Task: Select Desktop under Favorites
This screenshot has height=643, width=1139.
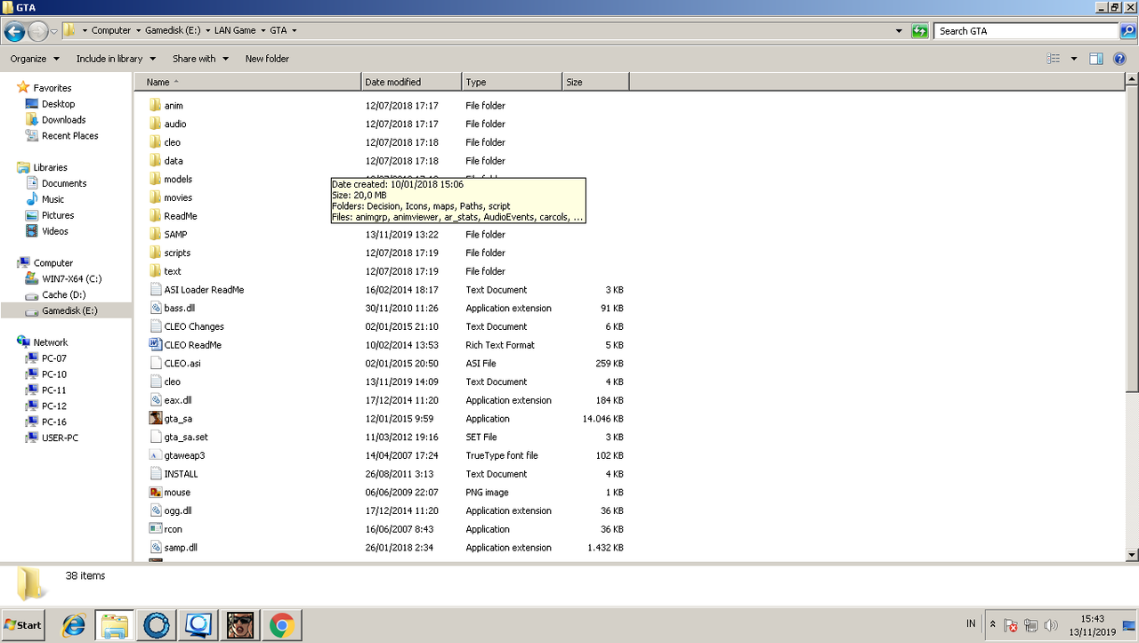Action: click(58, 104)
